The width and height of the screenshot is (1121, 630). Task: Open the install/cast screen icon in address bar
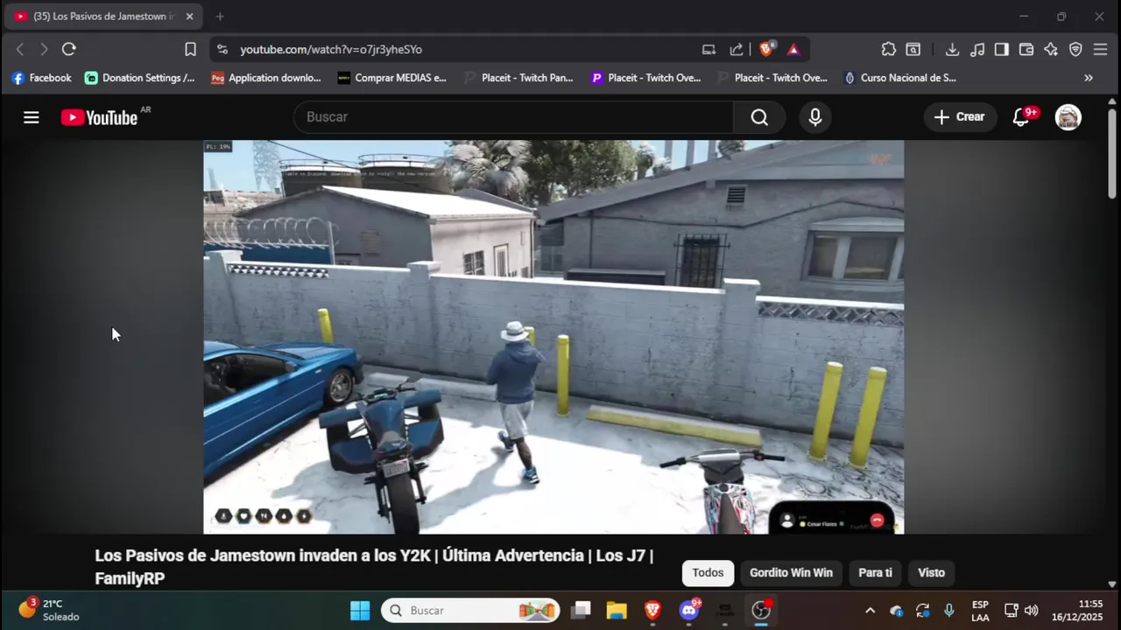709,50
